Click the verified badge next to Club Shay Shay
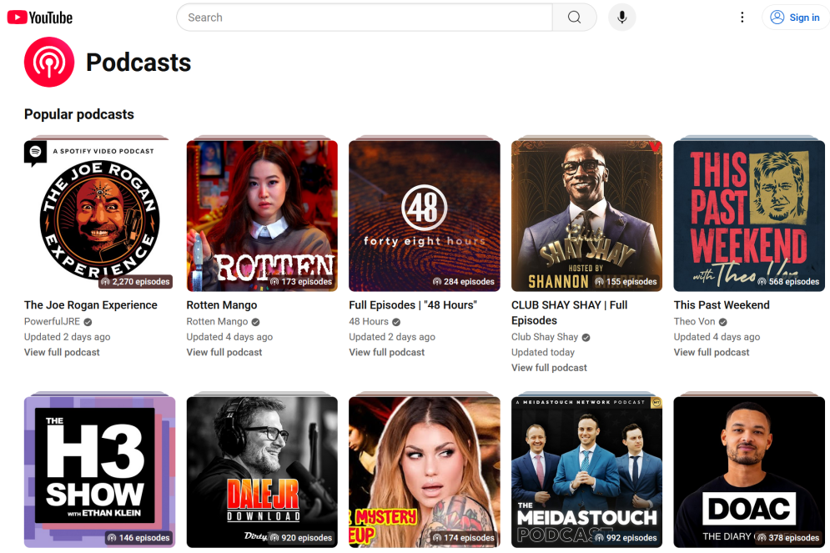Screen dimensions: 830x553 586,337
